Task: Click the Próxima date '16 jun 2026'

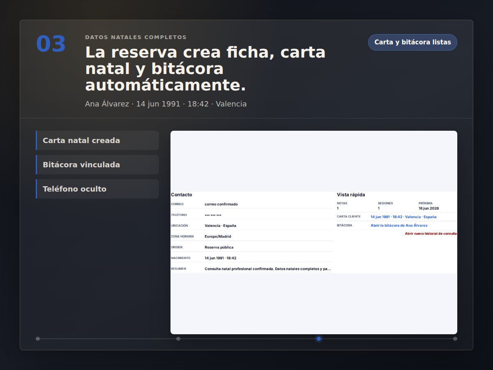Action: 428,208
